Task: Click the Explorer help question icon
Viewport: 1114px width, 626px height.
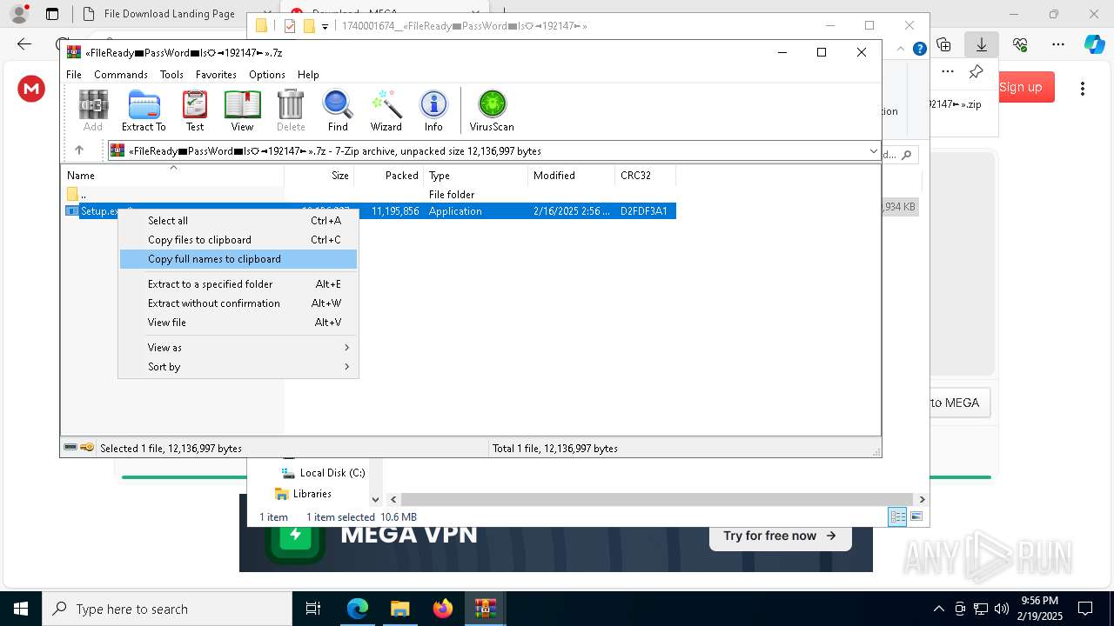Action: 920,49
